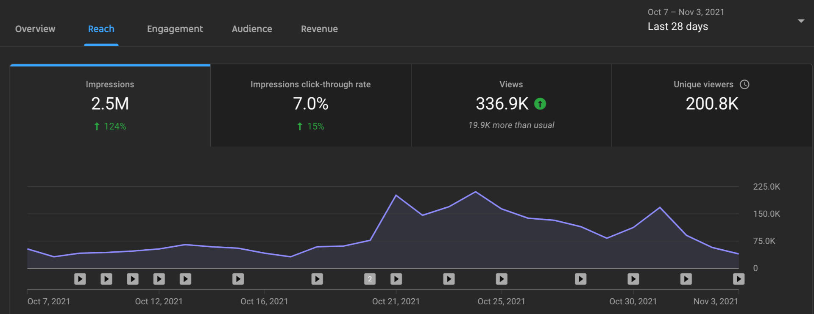The image size is (814, 314).
Task: Open the last video marker at Nov 3
Action: [739, 279]
